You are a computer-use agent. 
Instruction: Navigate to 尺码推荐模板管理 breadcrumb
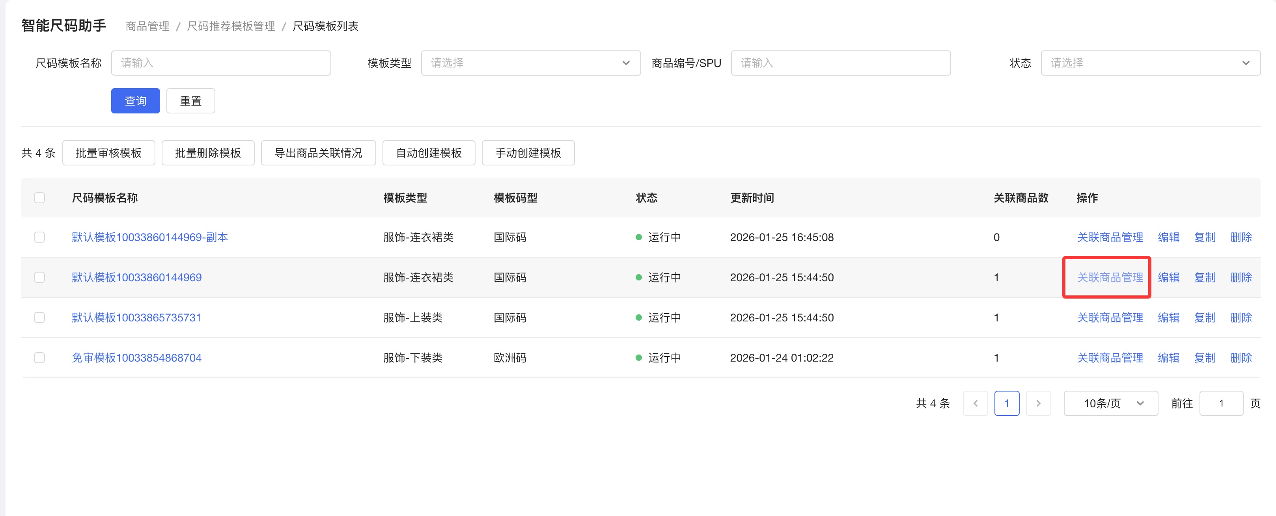coord(231,26)
